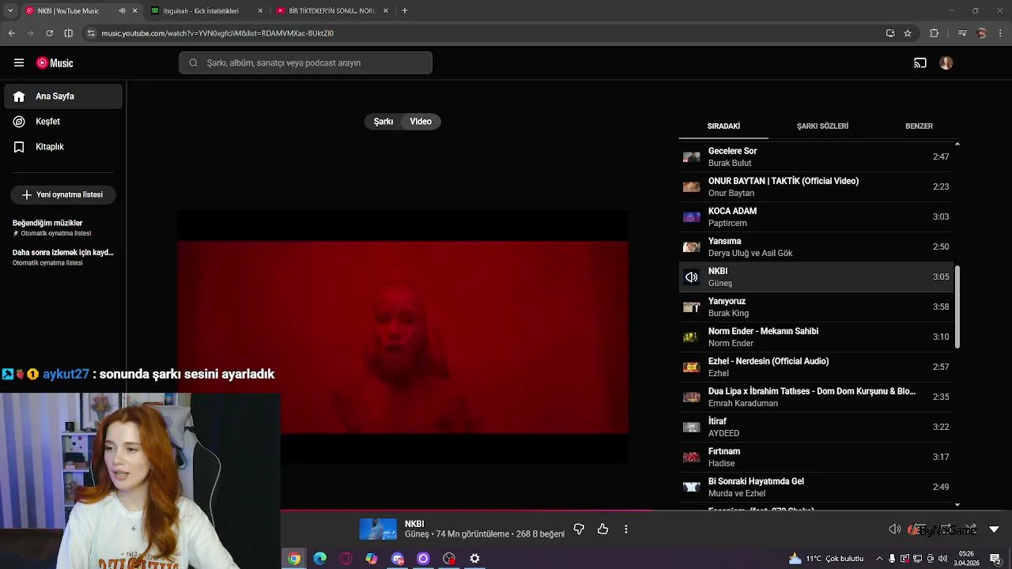Screen dimensions: 1012x569
Task: Open browser media controls
Action: click(962, 33)
